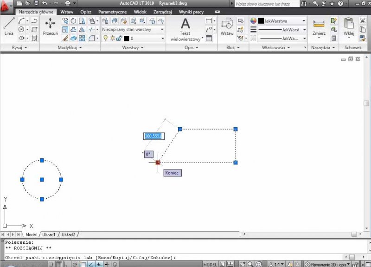Click the scissors cut icon in Schowek

[x=362, y=21]
